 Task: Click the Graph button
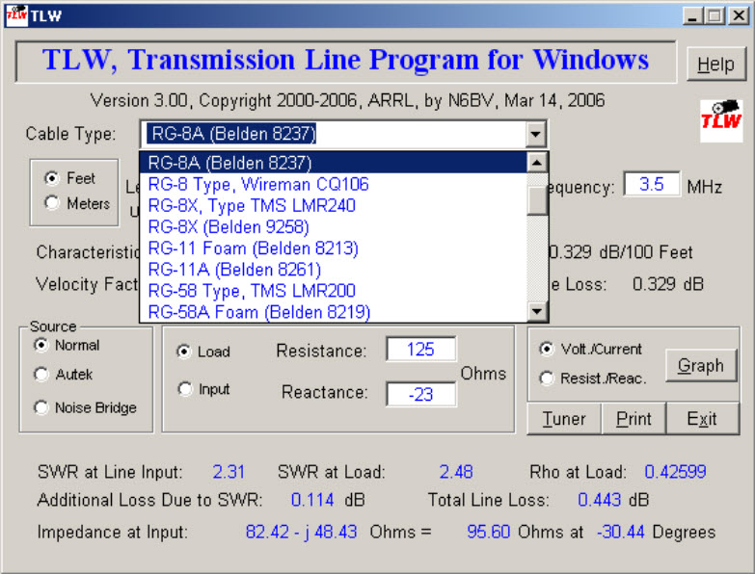[x=701, y=365]
